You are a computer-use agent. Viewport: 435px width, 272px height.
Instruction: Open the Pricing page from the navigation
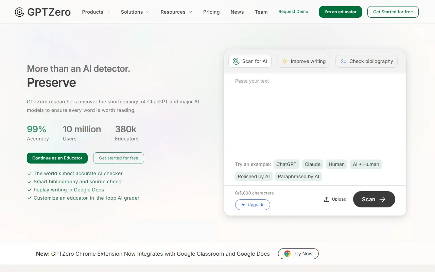point(211,12)
